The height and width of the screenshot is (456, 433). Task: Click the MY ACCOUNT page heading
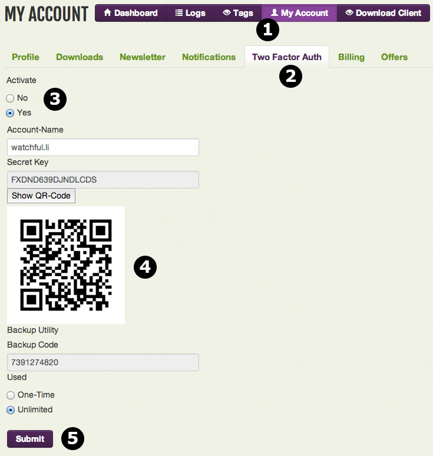47,14
